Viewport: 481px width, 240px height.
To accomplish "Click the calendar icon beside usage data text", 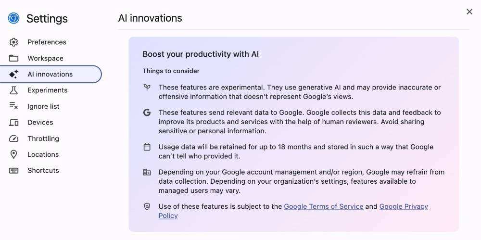I will point(147,147).
